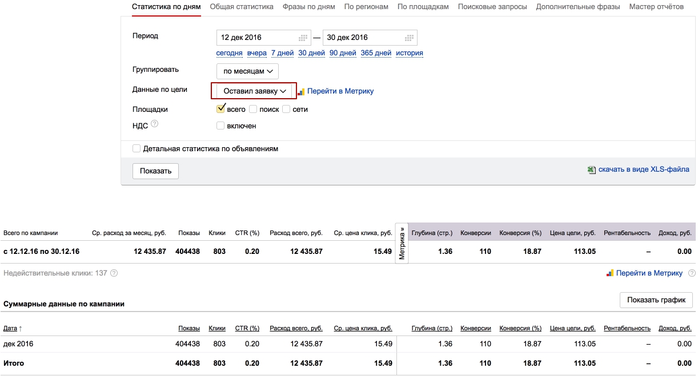Switch to Статистика по дням tab
Image resolution: width=698 pixels, height=376 pixels.
click(x=166, y=7)
